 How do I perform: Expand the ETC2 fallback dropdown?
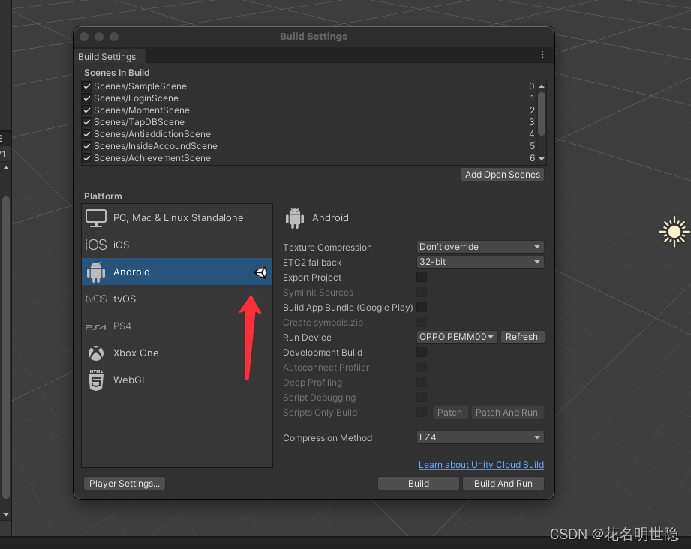pyautogui.click(x=479, y=261)
